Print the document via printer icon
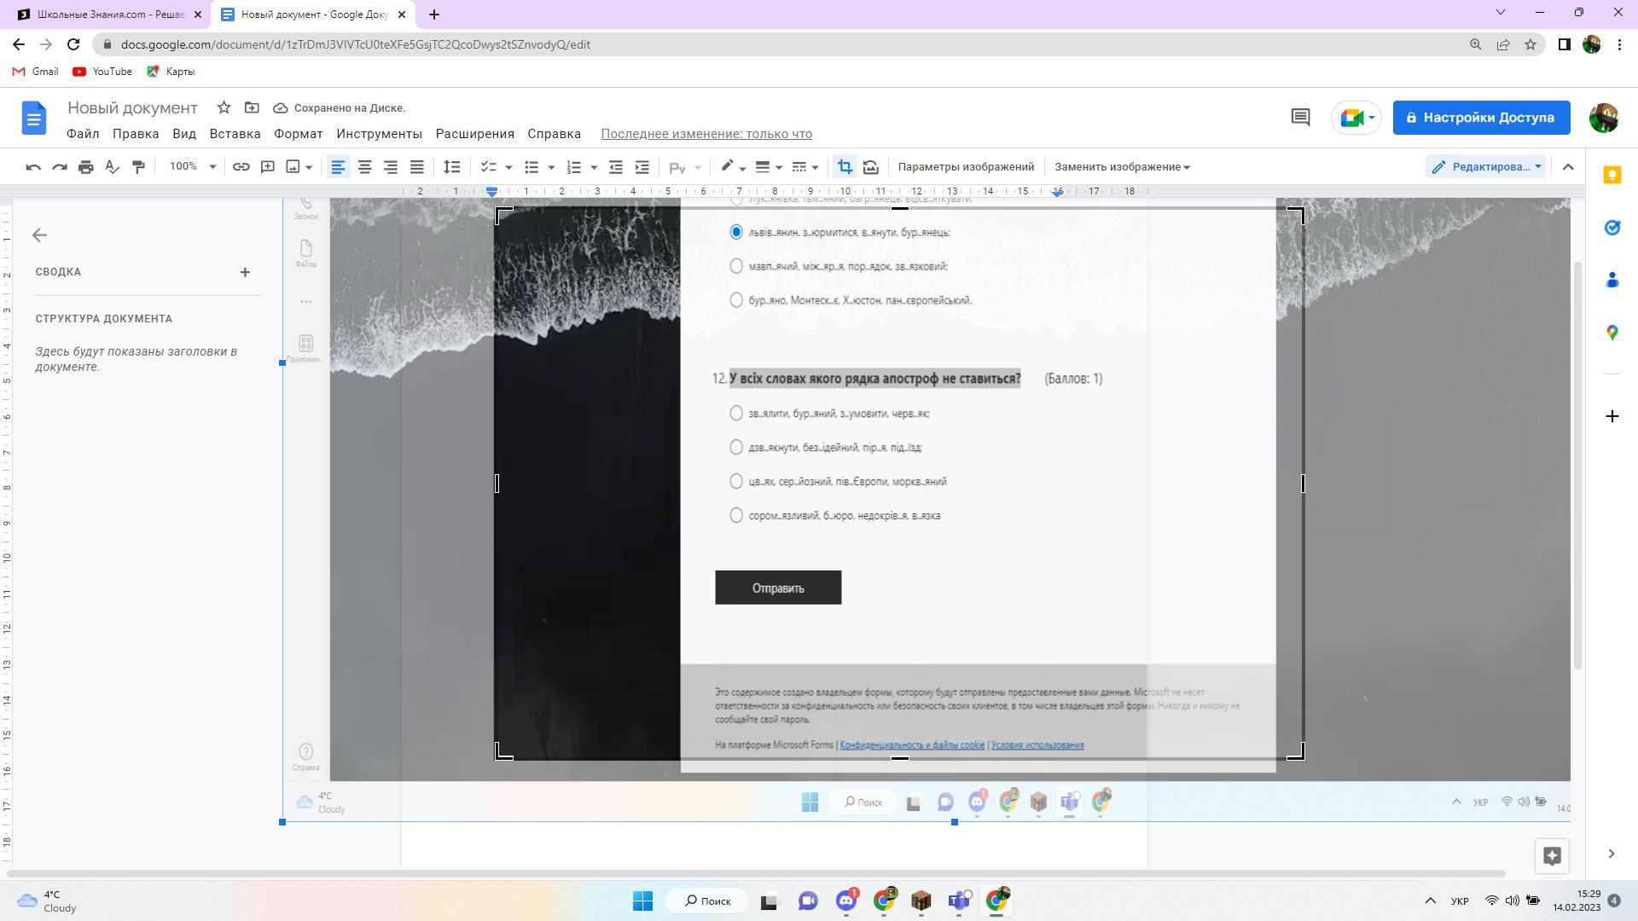Viewport: 1638px width, 921px height. click(x=85, y=167)
